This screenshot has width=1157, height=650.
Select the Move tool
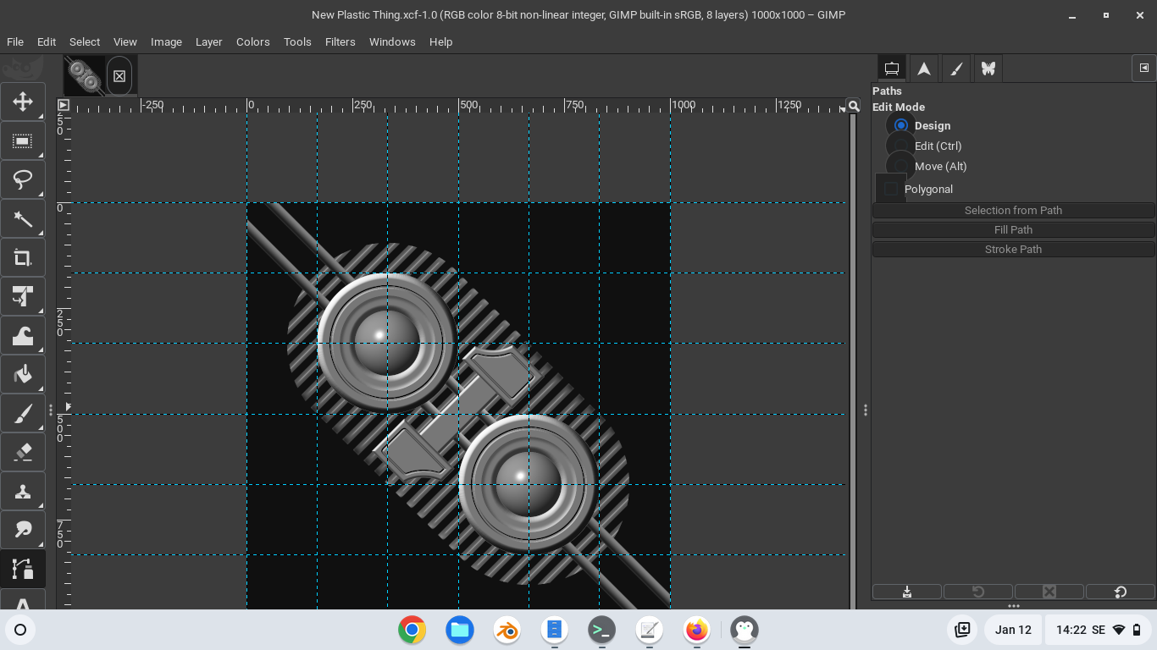23,102
